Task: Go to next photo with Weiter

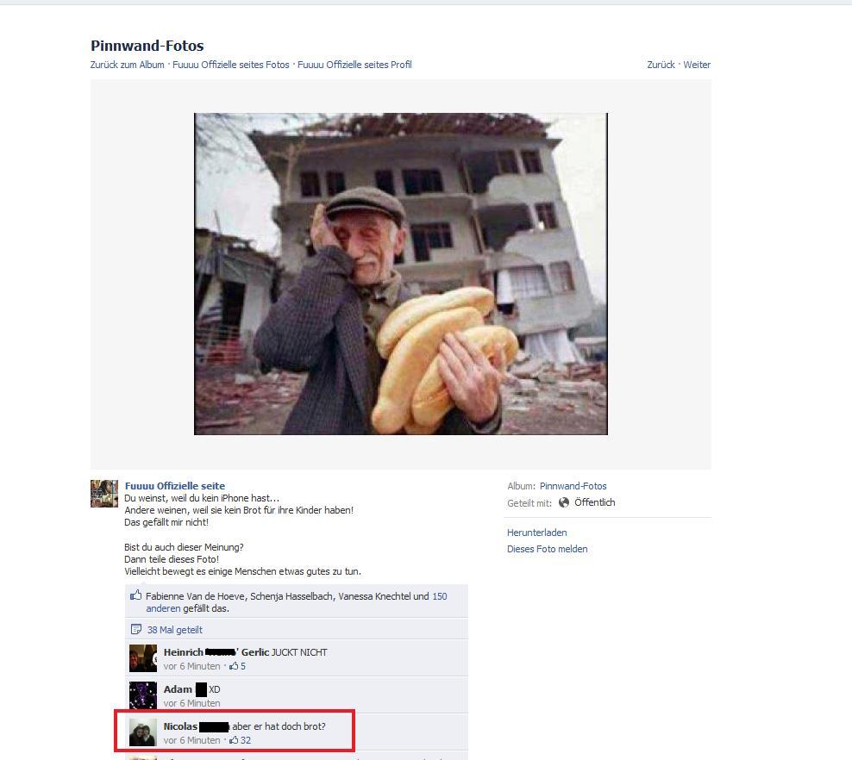Action: coord(697,65)
